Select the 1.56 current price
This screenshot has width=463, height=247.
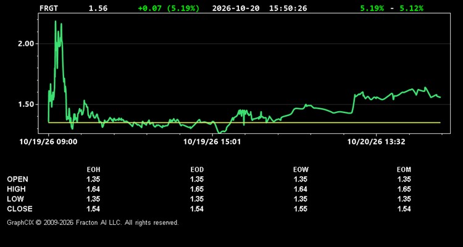click(x=98, y=8)
